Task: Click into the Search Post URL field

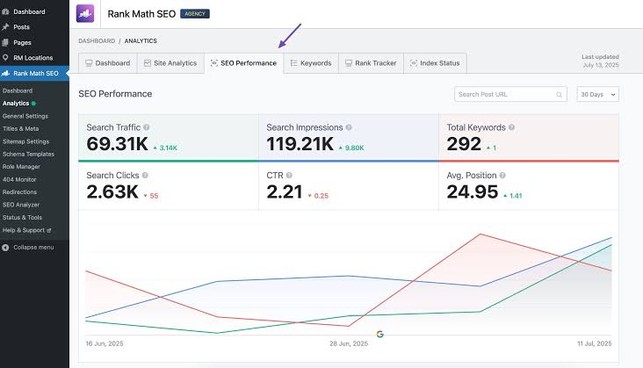Action: (510, 94)
